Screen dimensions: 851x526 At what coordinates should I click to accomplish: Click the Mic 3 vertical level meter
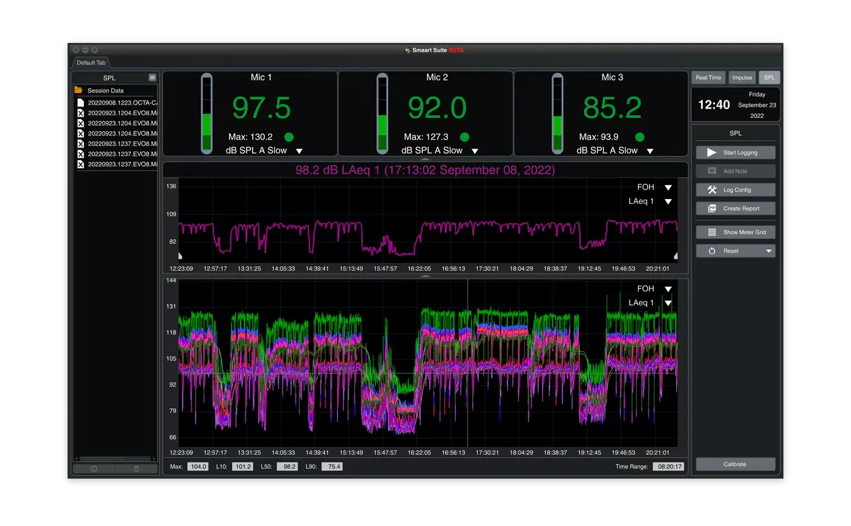tap(558, 113)
